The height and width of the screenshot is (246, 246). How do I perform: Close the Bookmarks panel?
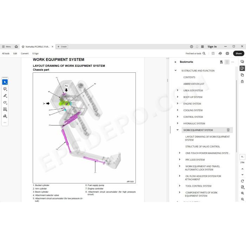coord(175,62)
